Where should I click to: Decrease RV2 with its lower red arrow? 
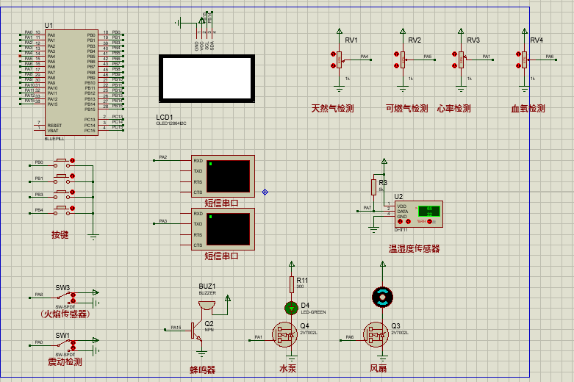[396, 66]
